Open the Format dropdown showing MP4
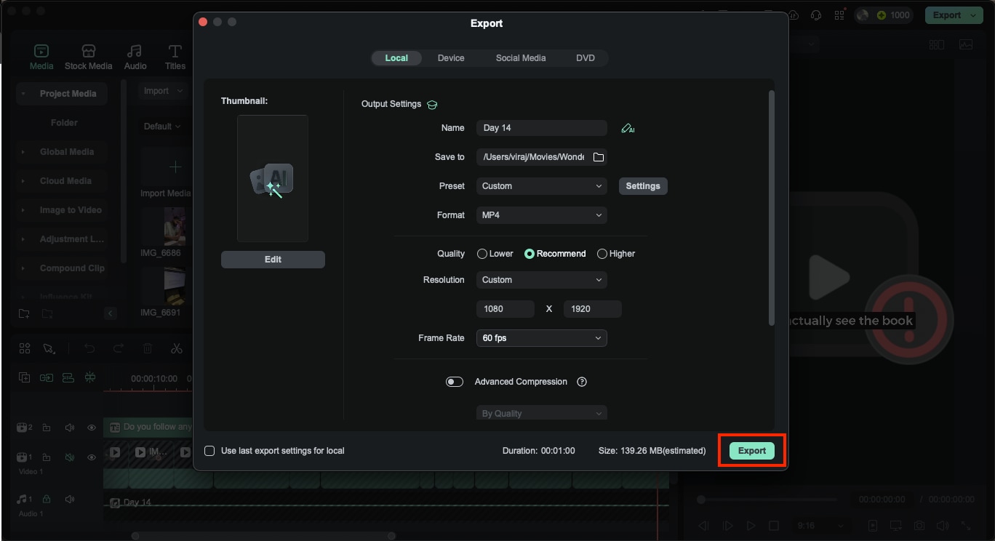Viewport: 995px width, 541px height. [x=542, y=215]
